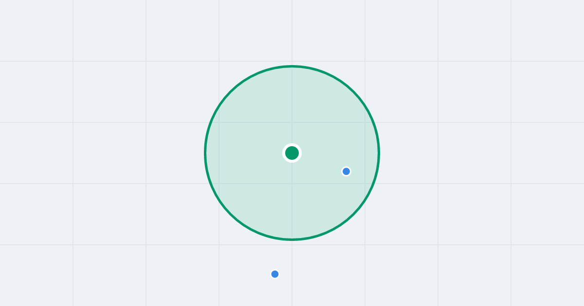Click the green center marker of the circle
This screenshot has width=584, height=306.
click(x=292, y=153)
